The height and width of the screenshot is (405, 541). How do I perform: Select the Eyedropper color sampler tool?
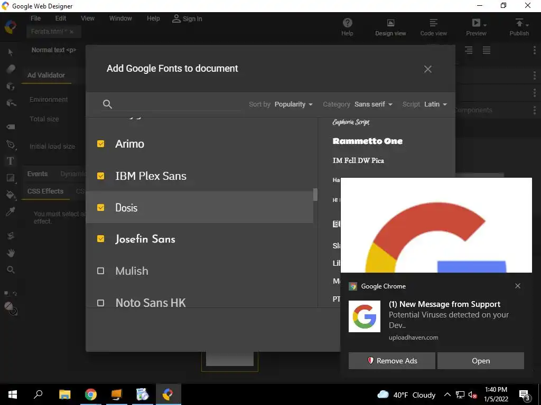coord(11,212)
